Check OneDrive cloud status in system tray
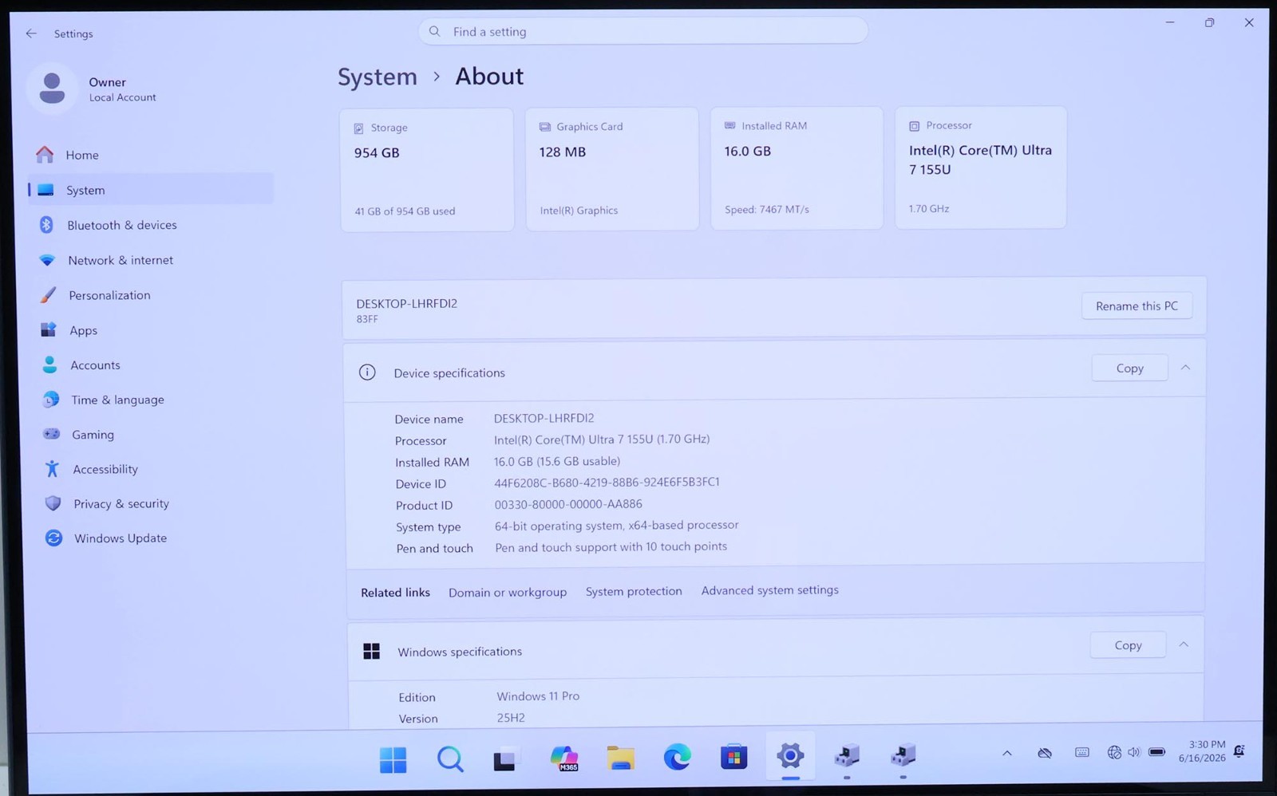The width and height of the screenshot is (1277, 796). click(1045, 753)
